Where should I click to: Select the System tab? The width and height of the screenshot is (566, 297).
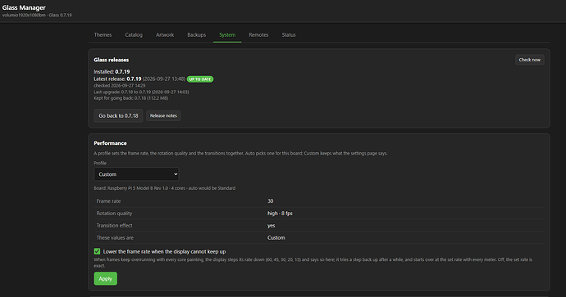pos(227,35)
